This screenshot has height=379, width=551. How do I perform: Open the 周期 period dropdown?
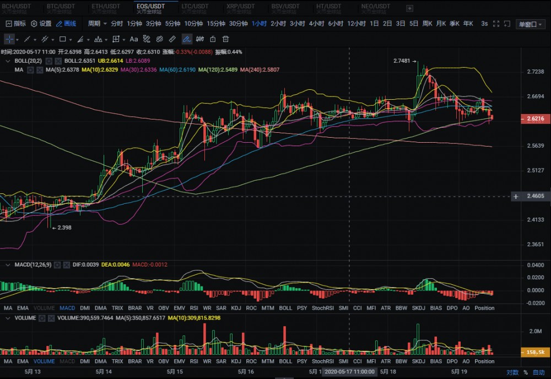(x=97, y=24)
